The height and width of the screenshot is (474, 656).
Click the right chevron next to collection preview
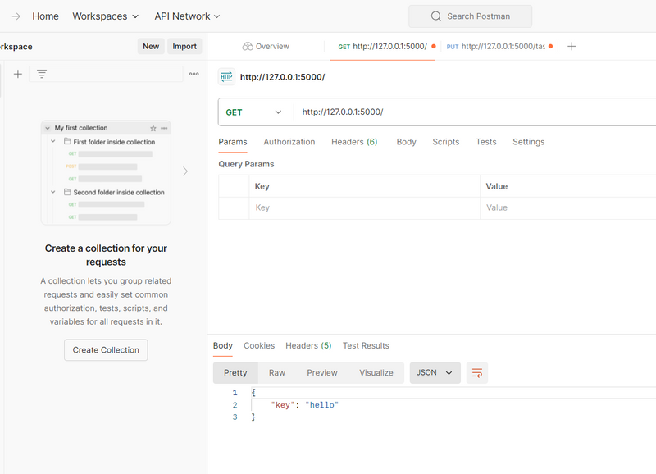(x=185, y=171)
